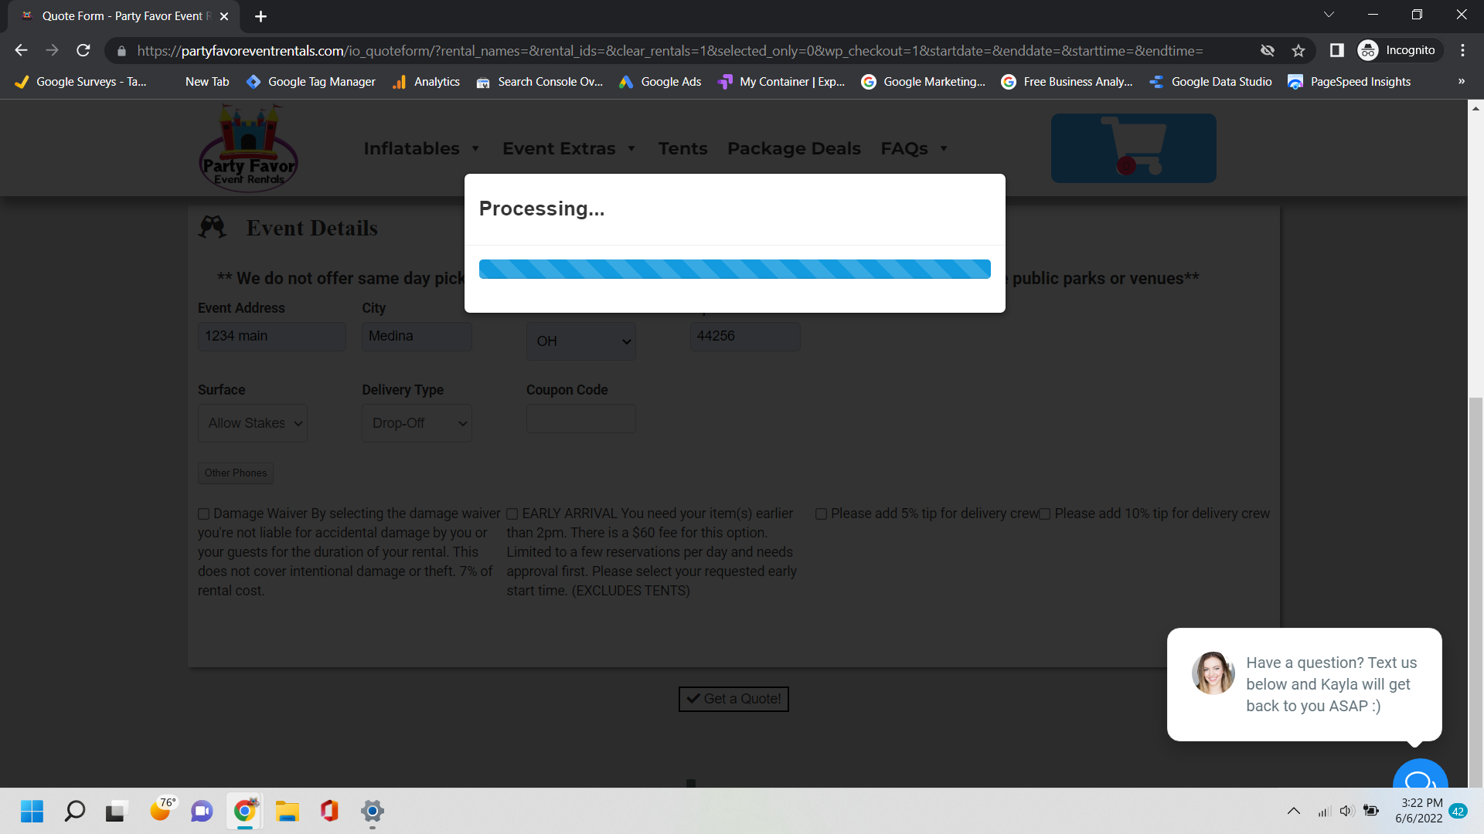Screen dimensions: 1484x834
Task: Expand the Surface dropdown Allow Stakes
Action: (253, 423)
